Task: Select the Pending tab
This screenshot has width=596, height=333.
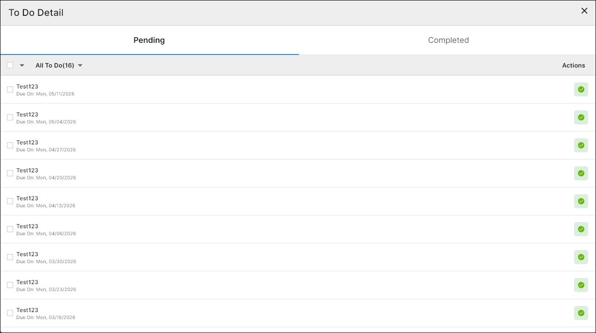Action: [149, 40]
